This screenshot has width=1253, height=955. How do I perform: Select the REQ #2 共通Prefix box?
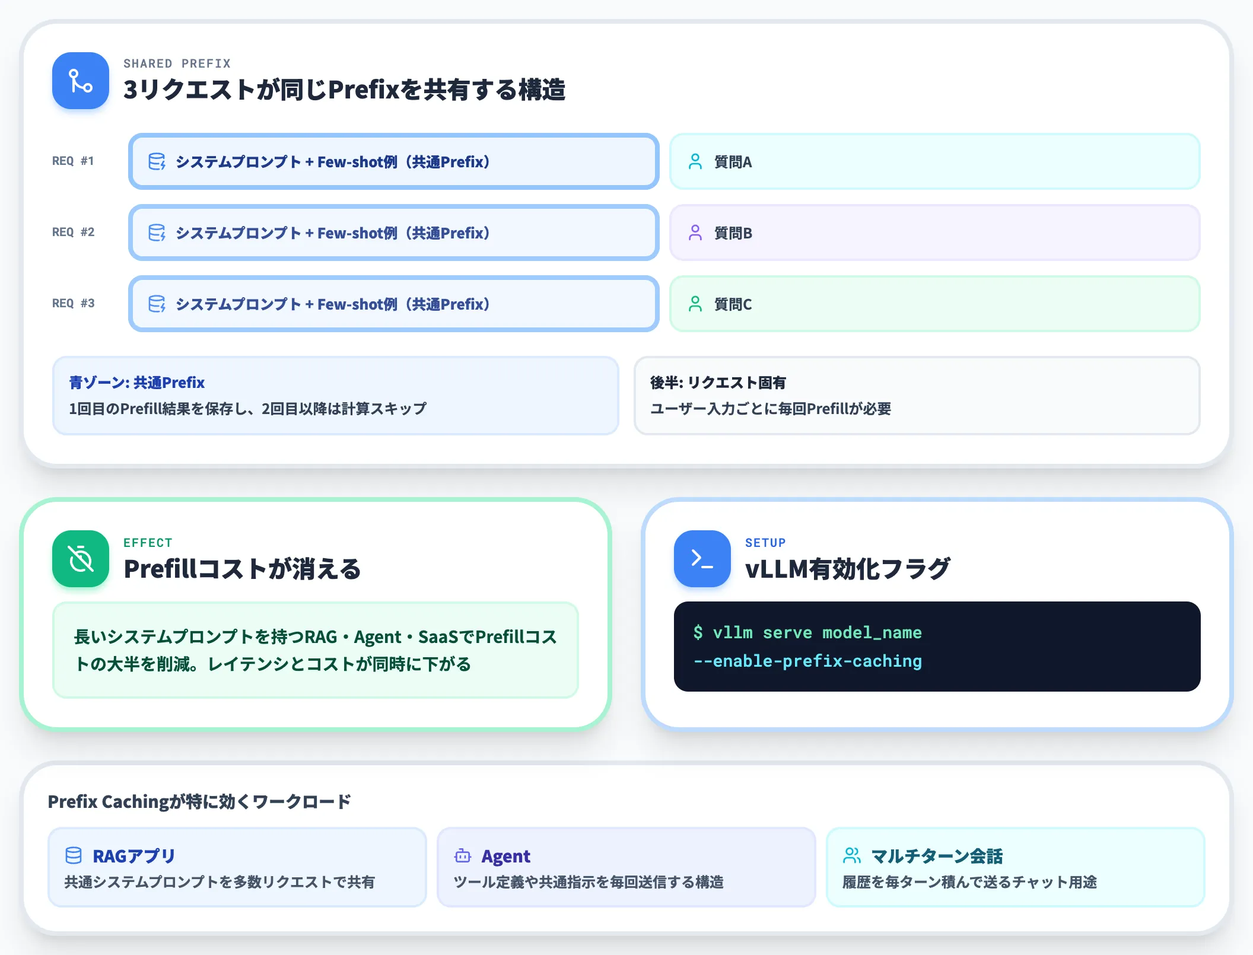tap(394, 233)
